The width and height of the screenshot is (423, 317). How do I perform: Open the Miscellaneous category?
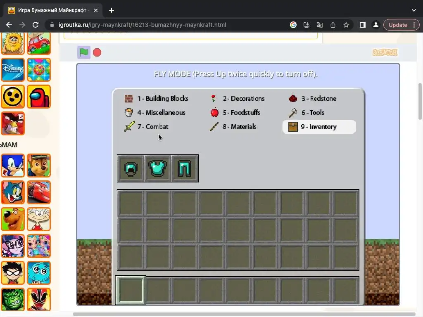pos(155,112)
